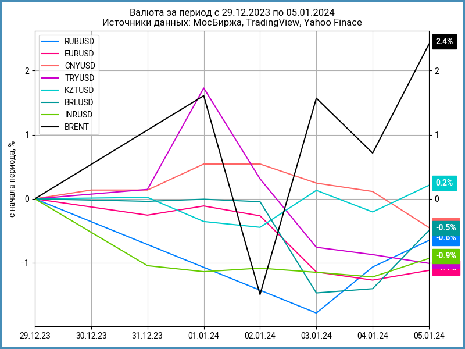Click the 'Источники данных' subtitle line

tap(232, 23)
